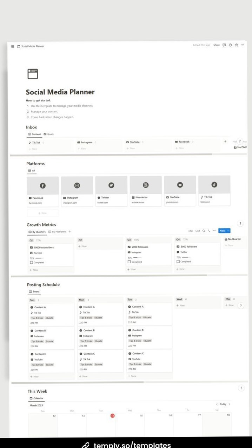Image resolution: width=252 pixels, height=448 pixels.
Task: Click help question mark beside This Week
Action: click(x=241, y=388)
